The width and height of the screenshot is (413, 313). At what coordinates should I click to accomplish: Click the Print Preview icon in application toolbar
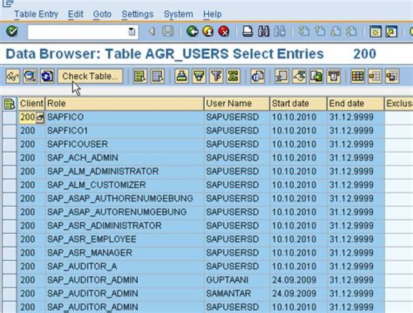(258, 76)
